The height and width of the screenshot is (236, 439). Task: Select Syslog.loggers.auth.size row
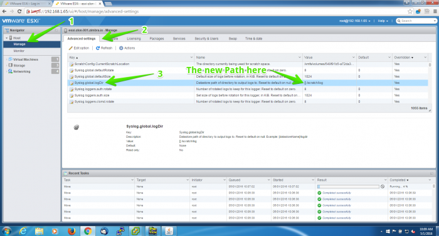248,95
